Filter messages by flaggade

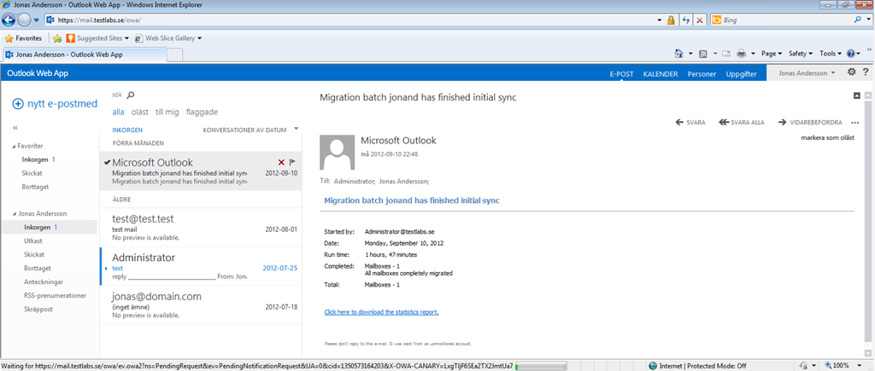[202, 112]
